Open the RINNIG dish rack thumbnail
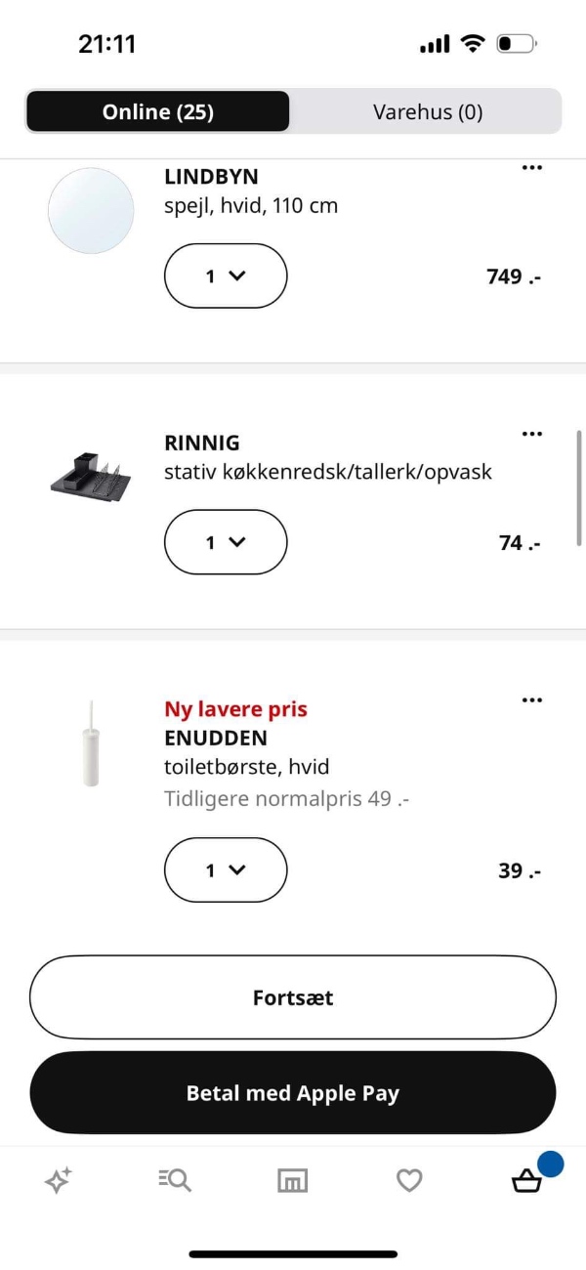586x1270 pixels. pyautogui.click(x=91, y=476)
